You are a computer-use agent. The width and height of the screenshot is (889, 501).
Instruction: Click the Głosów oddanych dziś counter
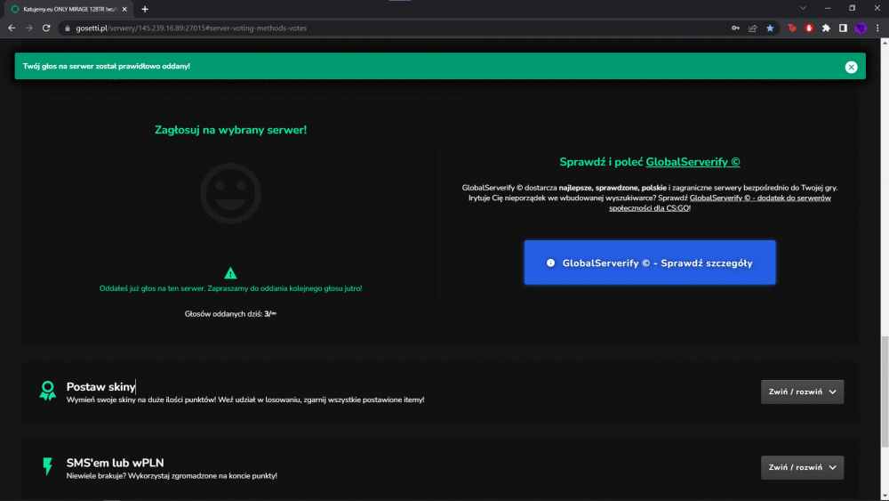[231, 314]
